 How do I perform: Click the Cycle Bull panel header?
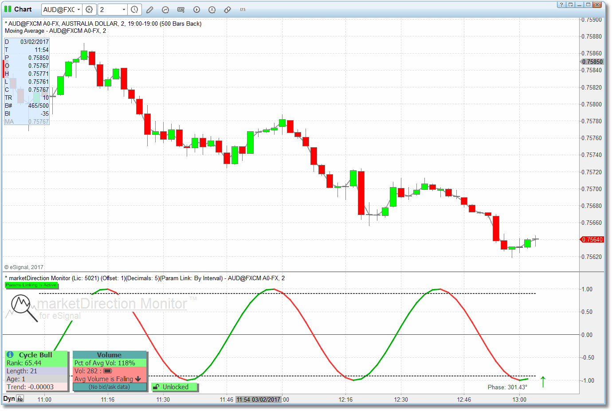[x=36, y=355]
